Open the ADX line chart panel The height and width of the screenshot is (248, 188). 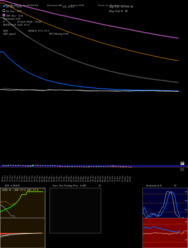click(x=23, y=203)
